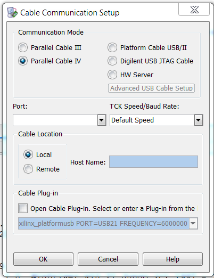Confirm settings with the OK button
Viewport: 214px width, 278px height.
43,259
